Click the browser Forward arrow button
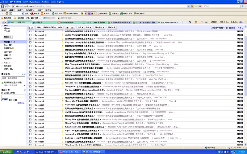Screen dimensions: 247x154 (6, 6)
